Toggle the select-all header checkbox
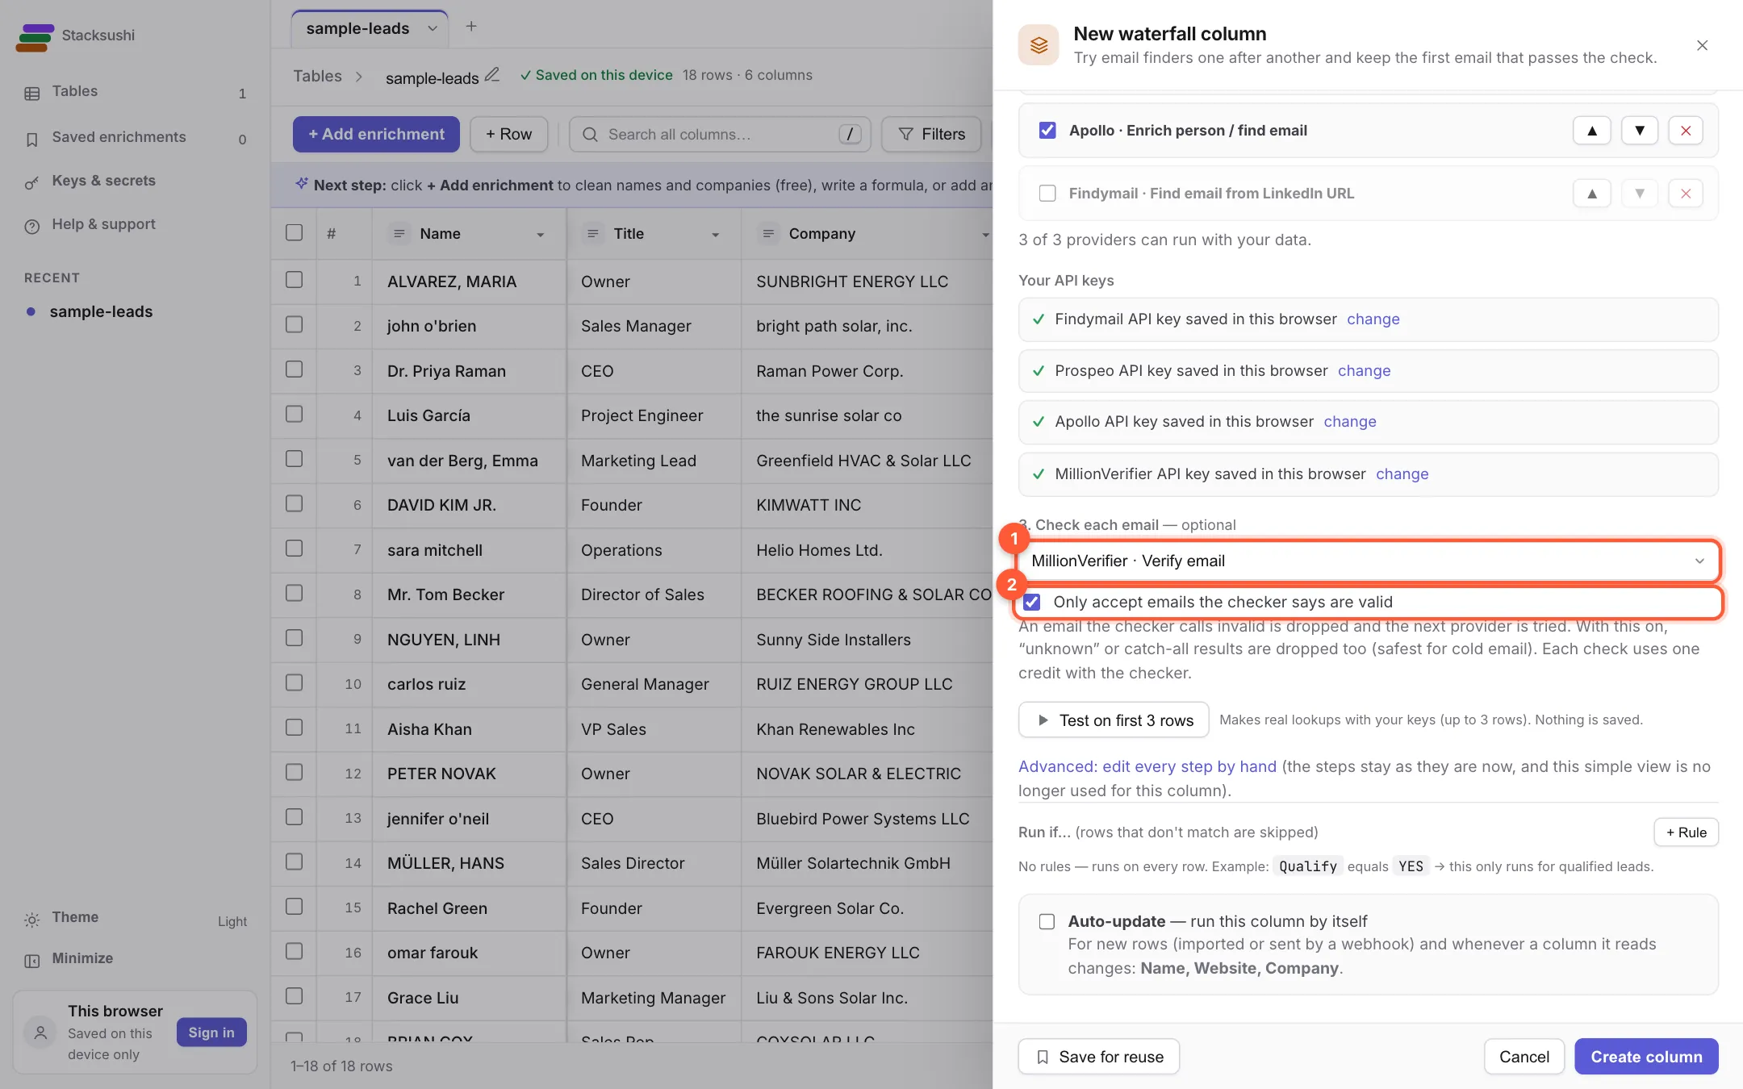 295,233
